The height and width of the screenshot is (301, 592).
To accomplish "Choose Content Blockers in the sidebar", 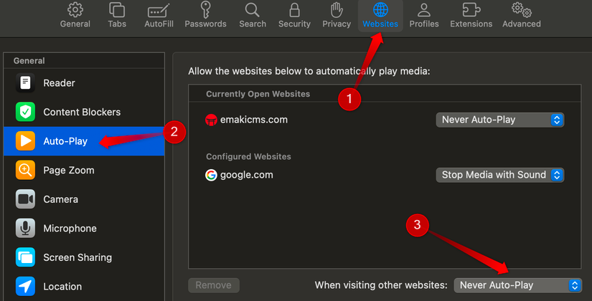I will tap(84, 112).
